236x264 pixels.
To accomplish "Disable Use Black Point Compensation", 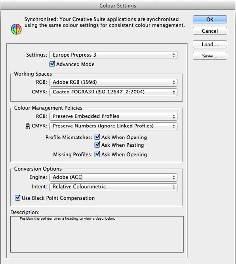I will click(18, 198).
